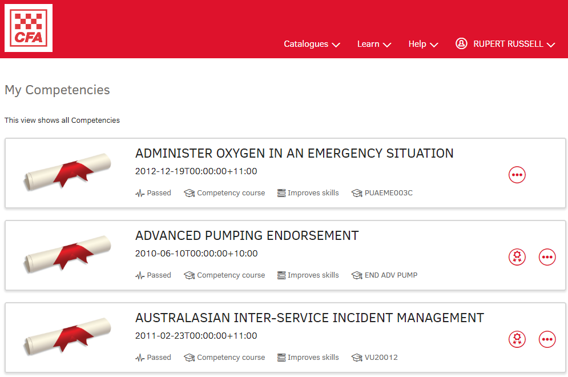Click graduation cap icon beside Competency course, Australasian card
The width and height of the screenshot is (568, 377).
189,358
